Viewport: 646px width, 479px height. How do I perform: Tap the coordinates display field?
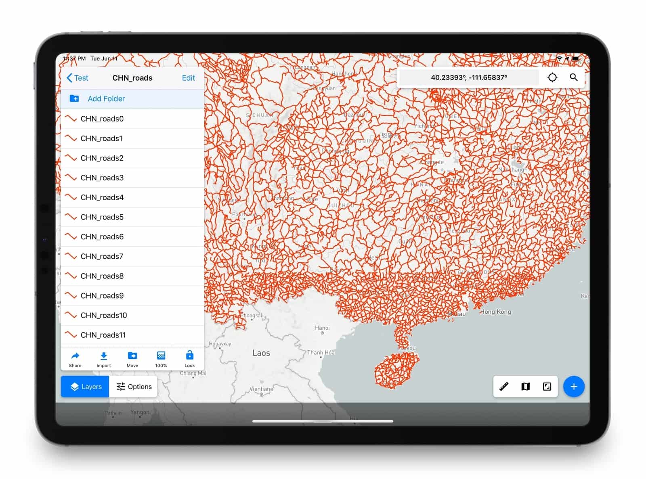click(468, 77)
